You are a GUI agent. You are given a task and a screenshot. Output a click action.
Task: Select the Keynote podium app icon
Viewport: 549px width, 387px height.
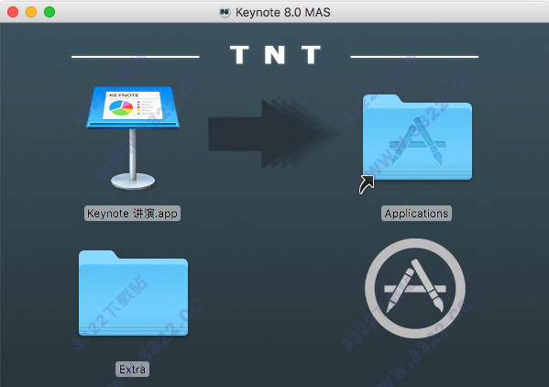(x=133, y=138)
